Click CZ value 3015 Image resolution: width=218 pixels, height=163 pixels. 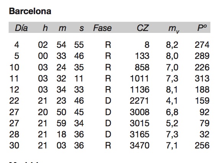coord(140,123)
